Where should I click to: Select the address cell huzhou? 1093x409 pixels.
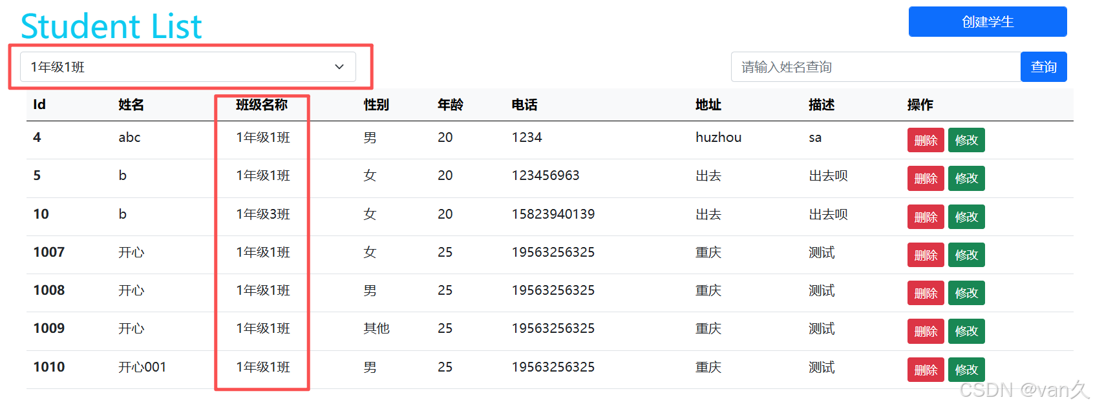coord(719,137)
